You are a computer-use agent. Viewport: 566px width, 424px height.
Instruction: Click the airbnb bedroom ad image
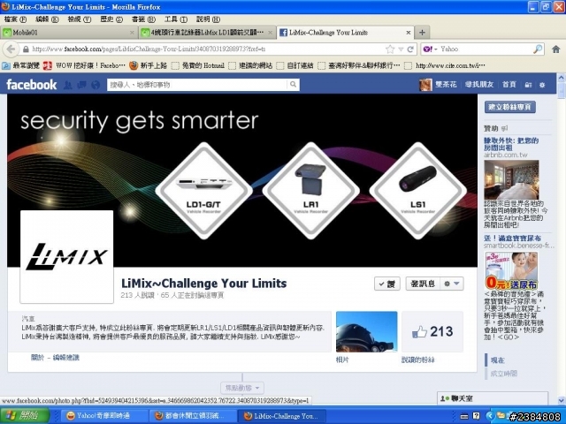pos(511,179)
